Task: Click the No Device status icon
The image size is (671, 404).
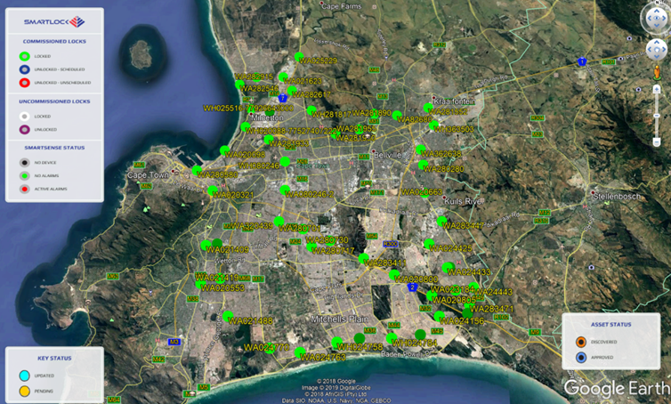Action: [24, 163]
